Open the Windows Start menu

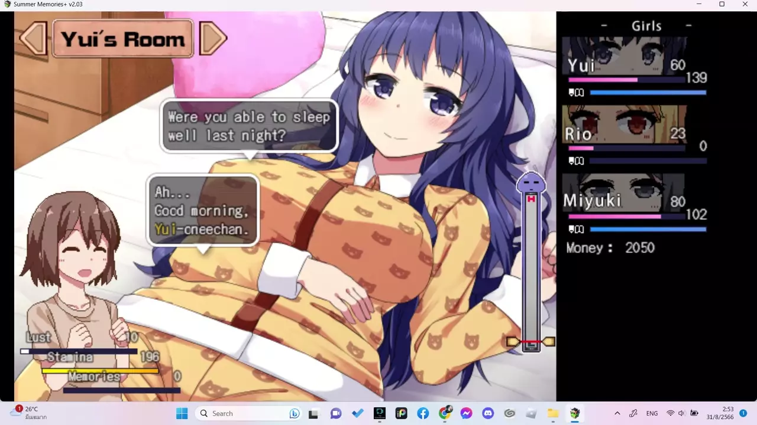pos(182,413)
